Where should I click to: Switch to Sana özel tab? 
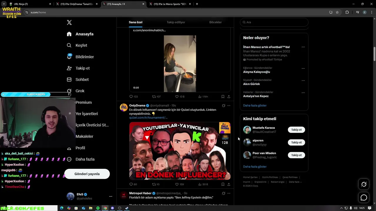(135, 22)
